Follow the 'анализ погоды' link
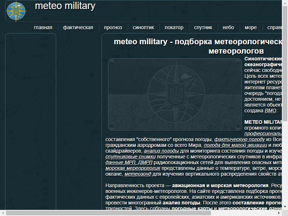 [x=161, y=151]
